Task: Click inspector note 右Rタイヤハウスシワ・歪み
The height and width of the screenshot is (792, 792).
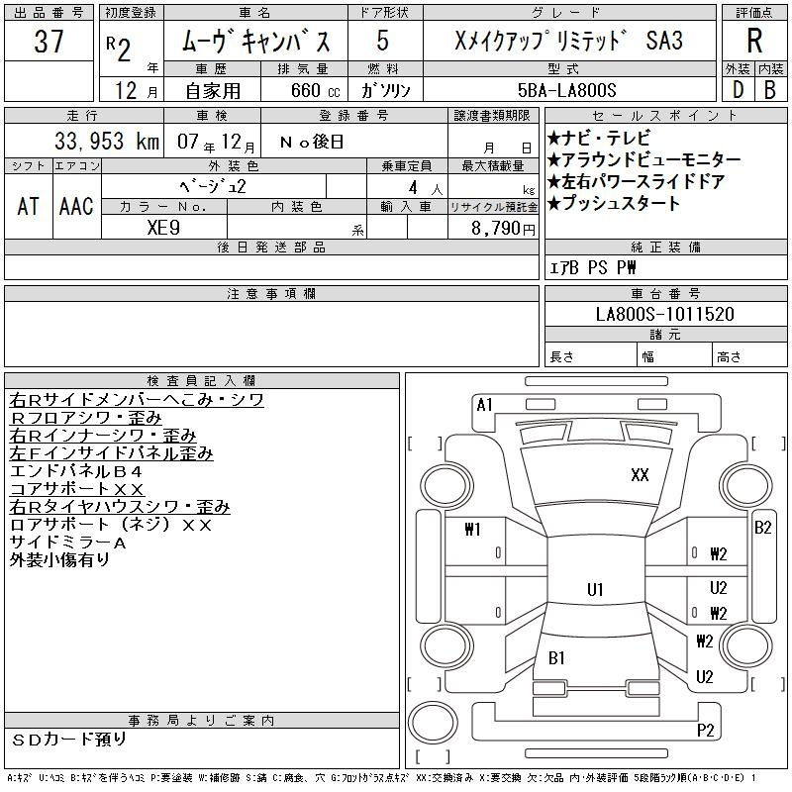Action: point(120,507)
